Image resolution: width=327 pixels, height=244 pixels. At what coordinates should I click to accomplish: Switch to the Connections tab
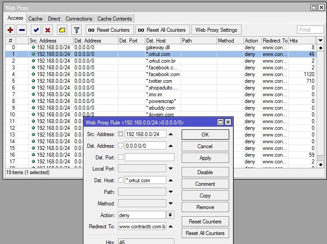pyautogui.click(x=79, y=19)
